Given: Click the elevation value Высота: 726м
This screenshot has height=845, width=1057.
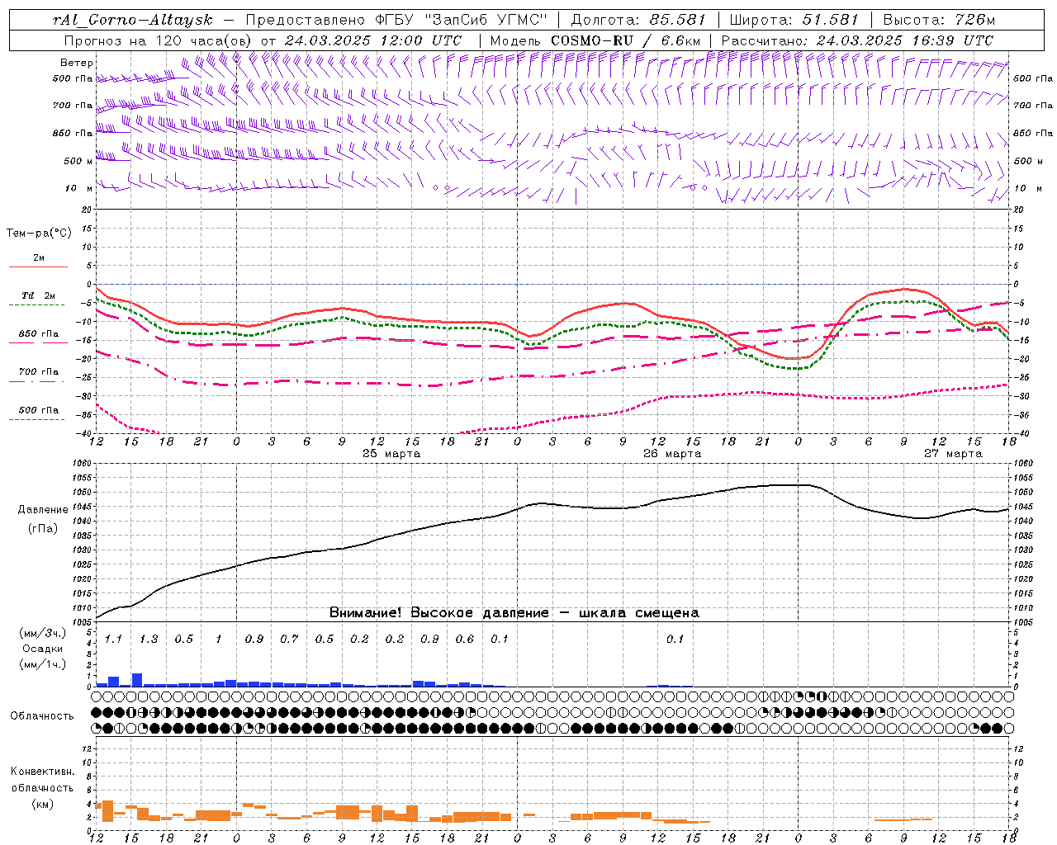Looking at the screenshot, I should (939, 20).
